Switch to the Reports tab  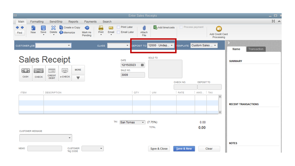click(73, 22)
